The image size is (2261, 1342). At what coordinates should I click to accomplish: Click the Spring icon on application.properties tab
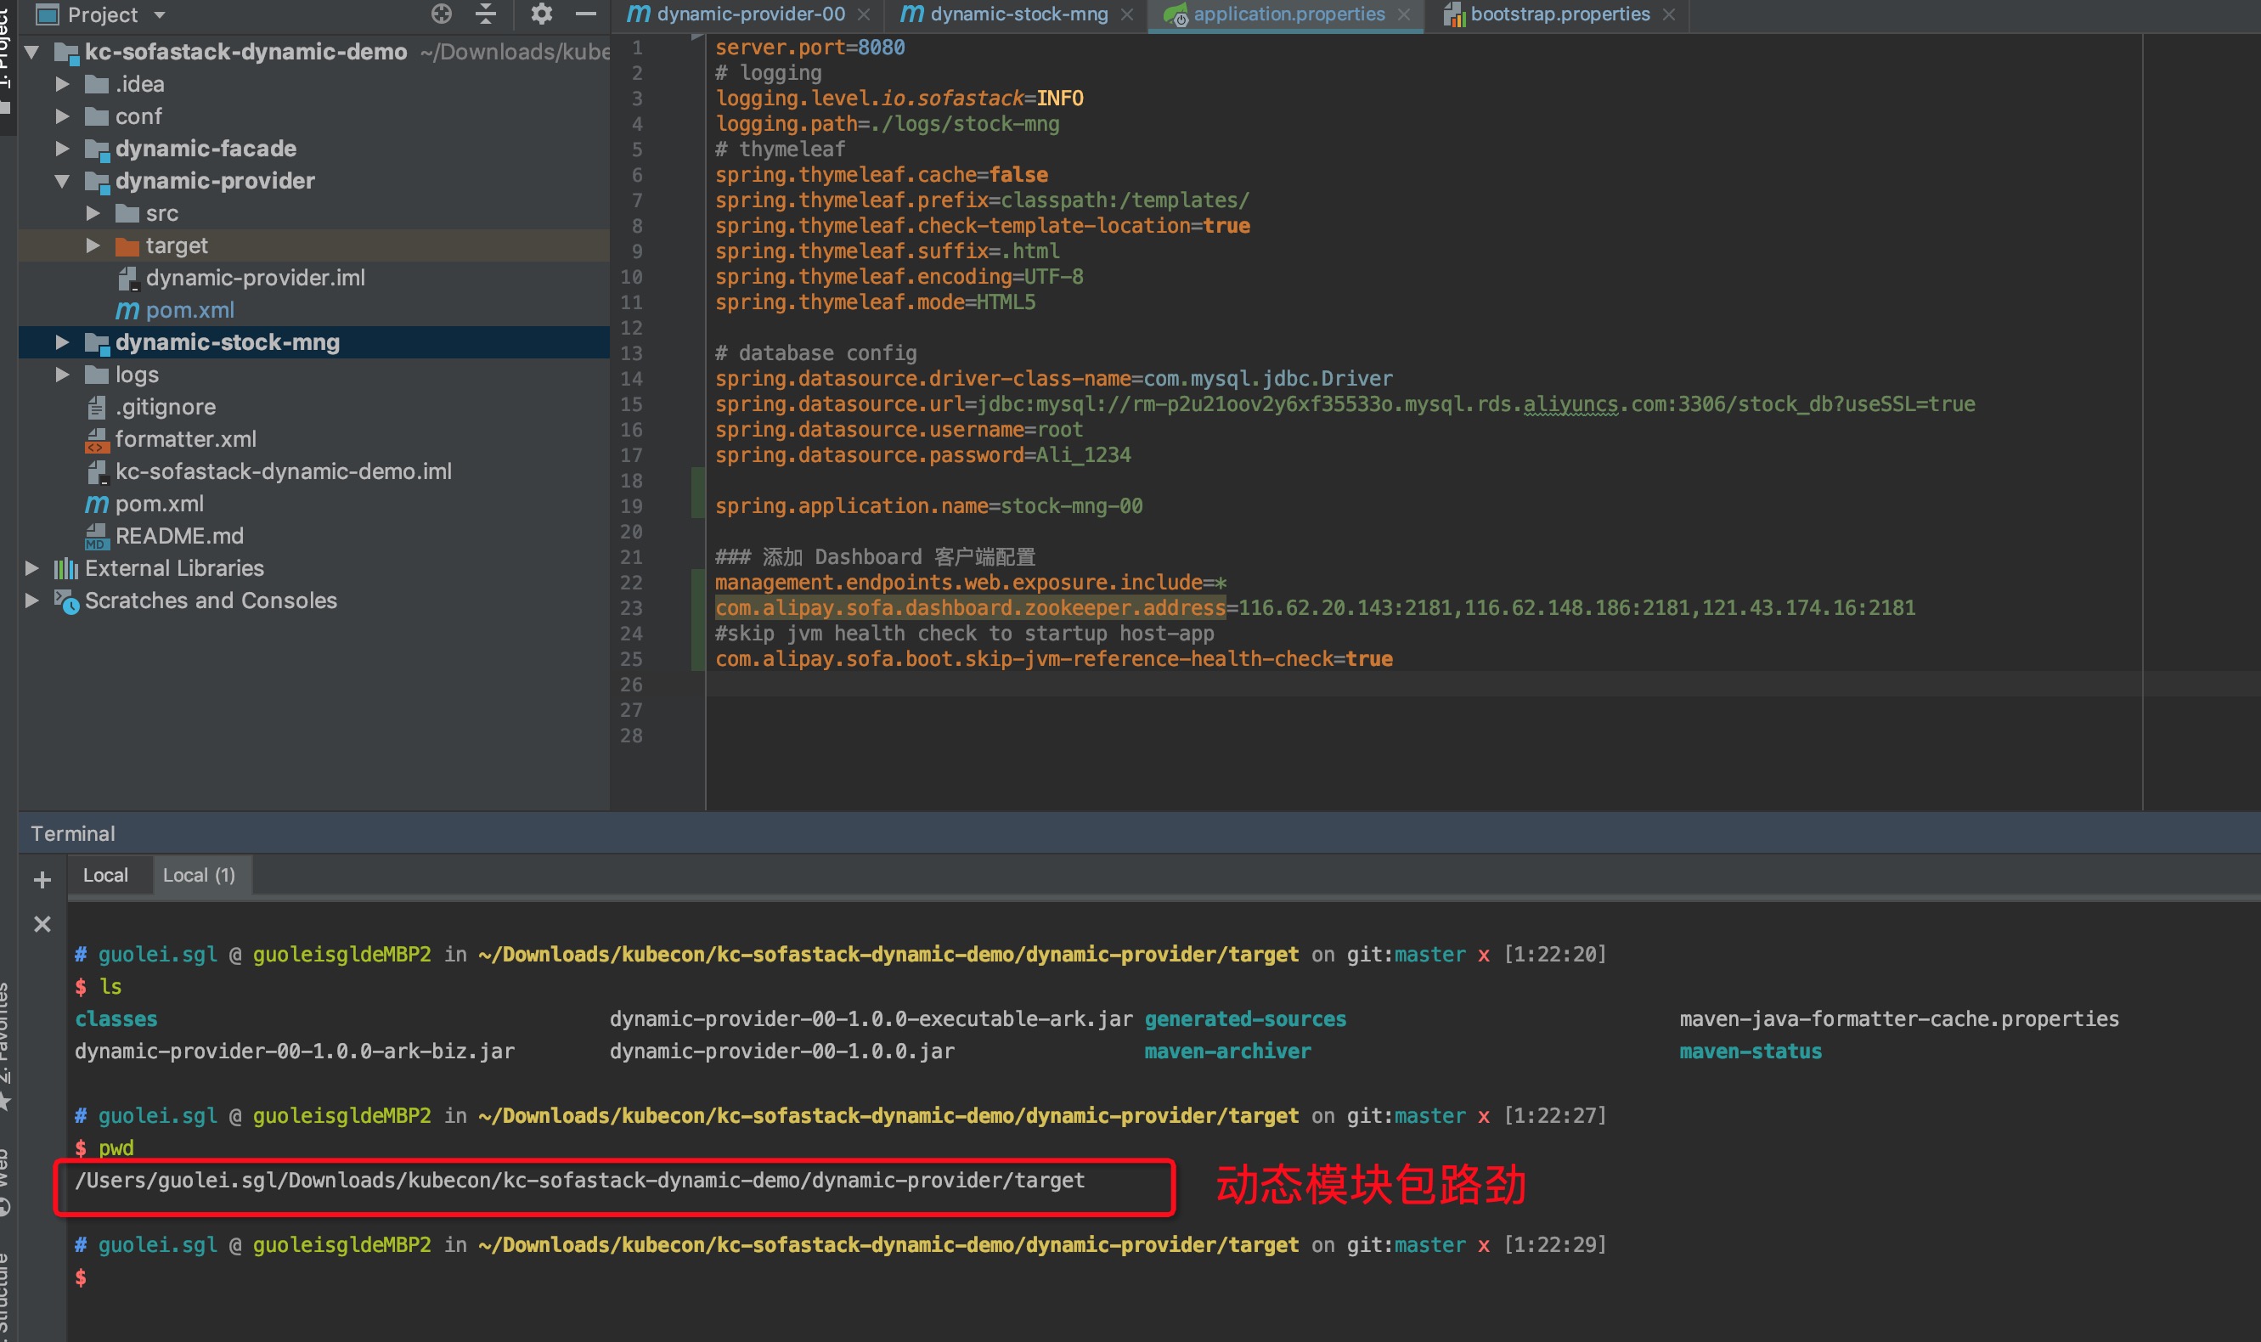click(x=1176, y=14)
